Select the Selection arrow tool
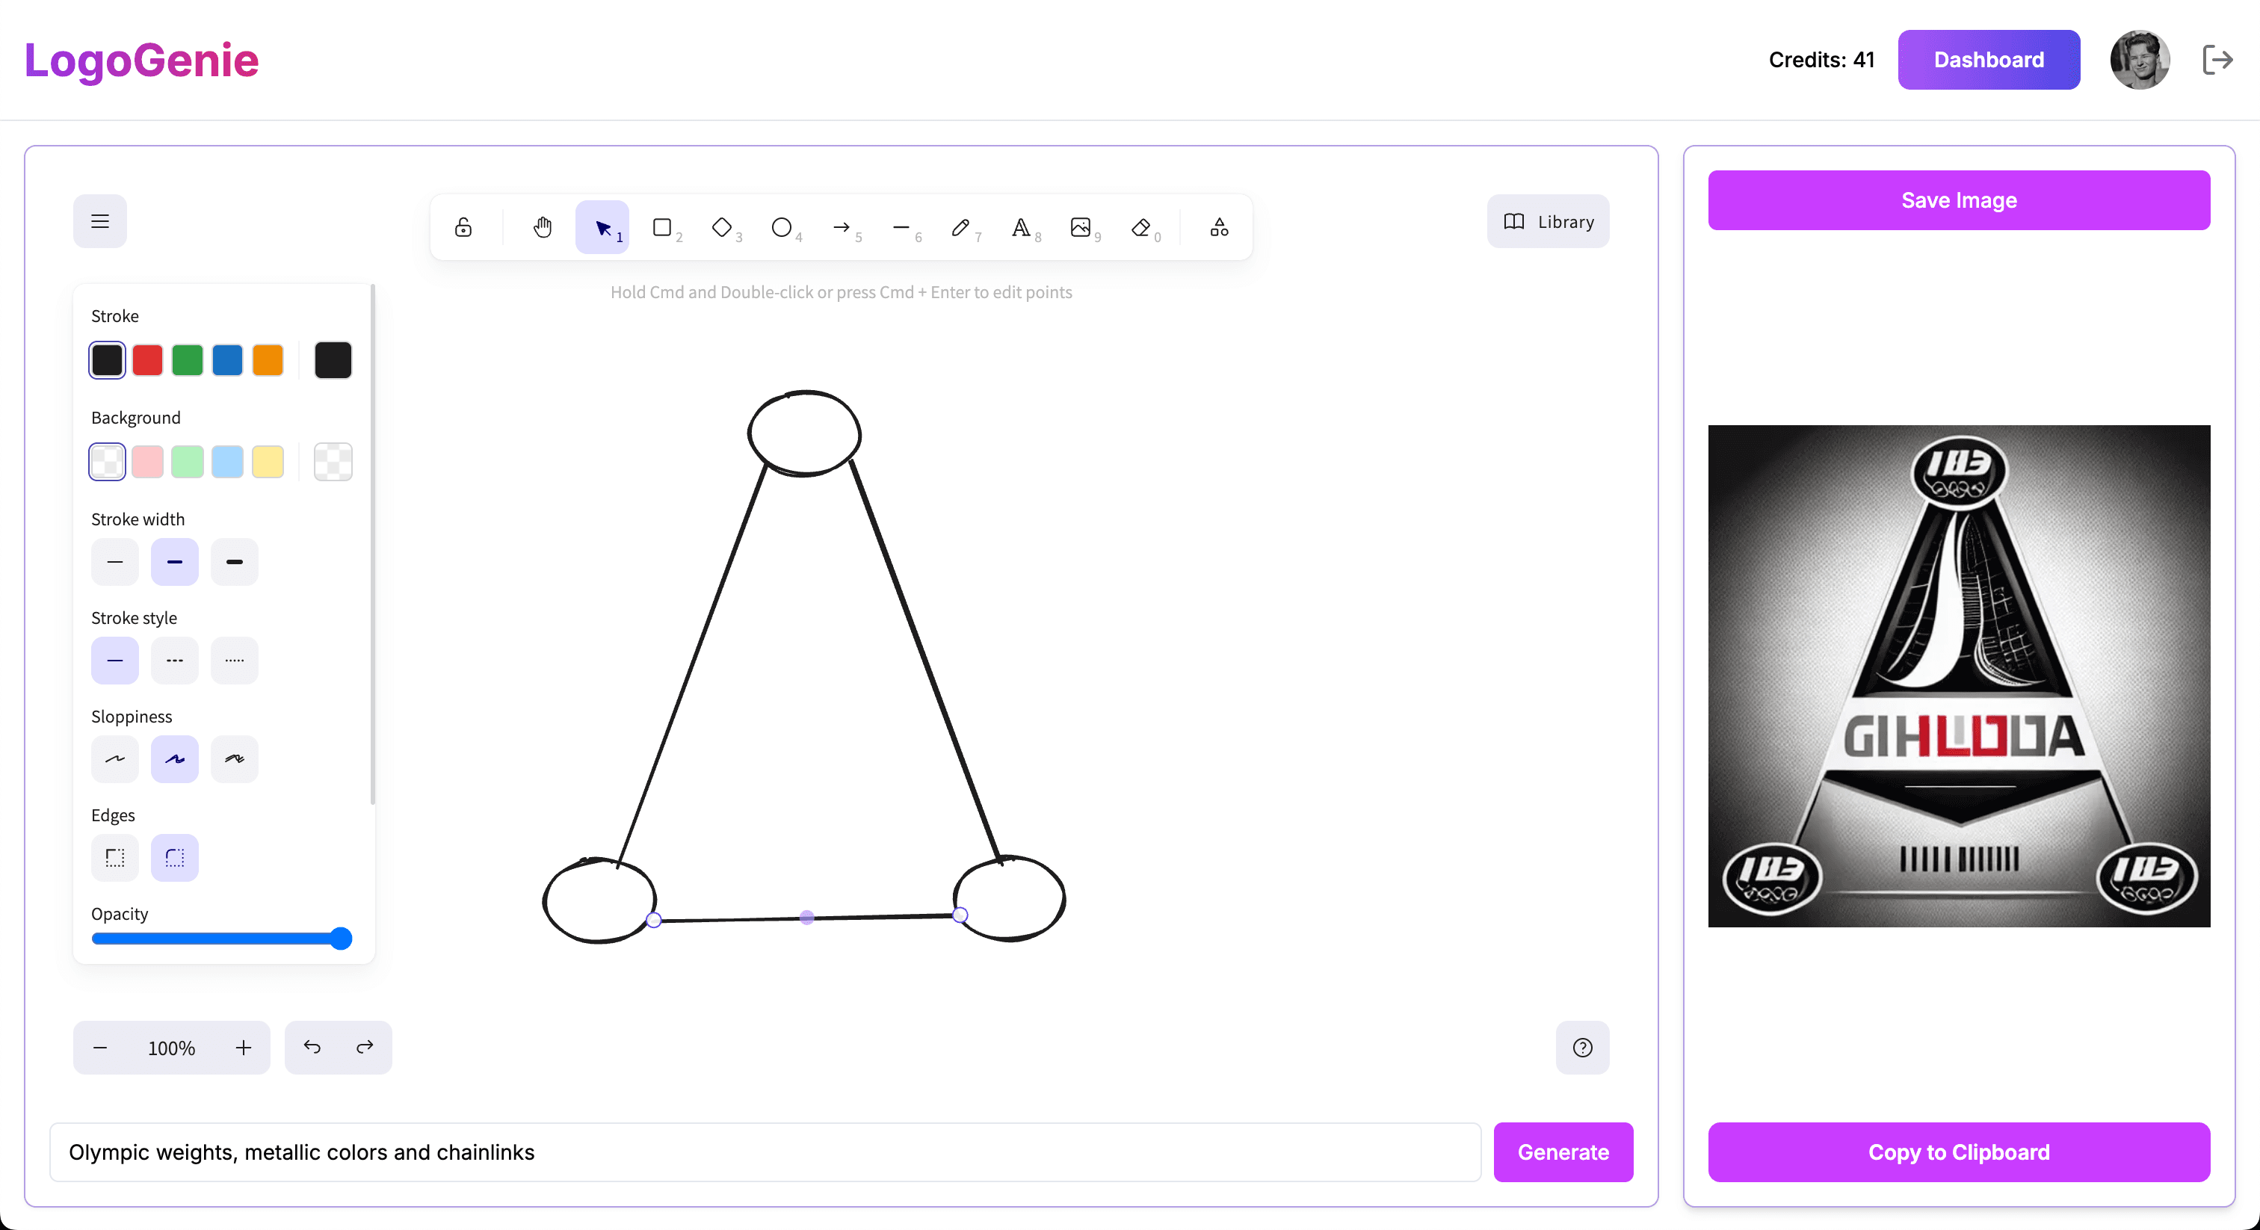The height and width of the screenshot is (1230, 2260). 602,227
